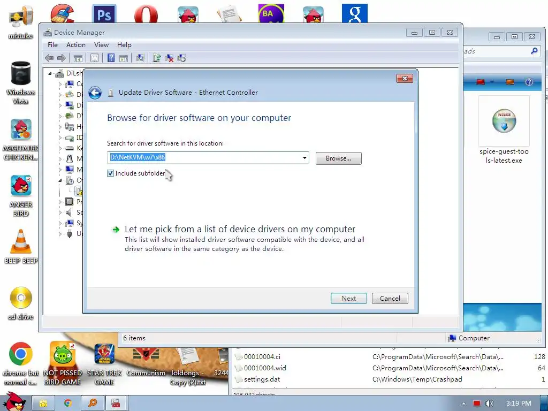Collapse the Other devices node with question-mark icon
This screenshot has height=411, width=548.
tap(60, 180)
